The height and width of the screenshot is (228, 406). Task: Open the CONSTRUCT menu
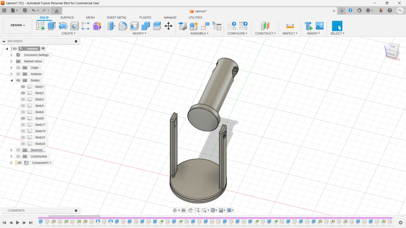265,33
